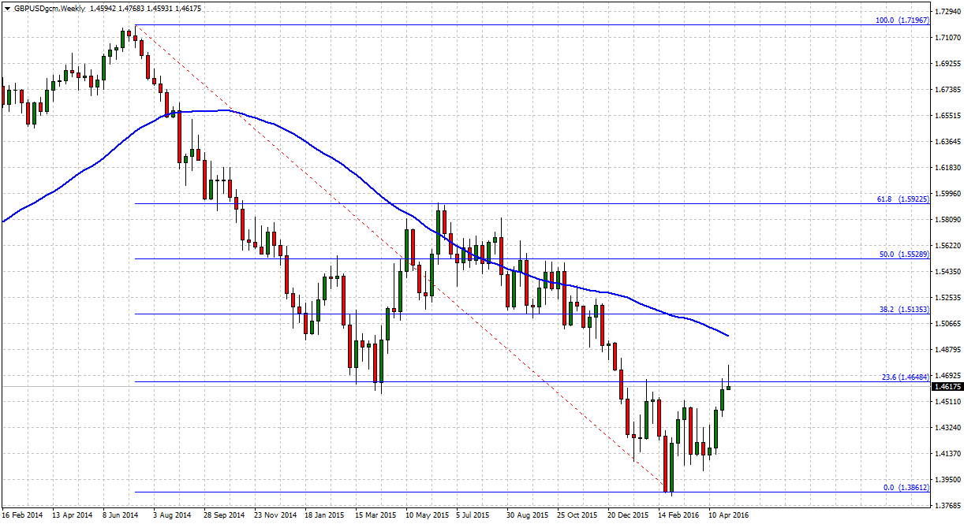Click 1.48795 on the price scale

coord(947,350)
